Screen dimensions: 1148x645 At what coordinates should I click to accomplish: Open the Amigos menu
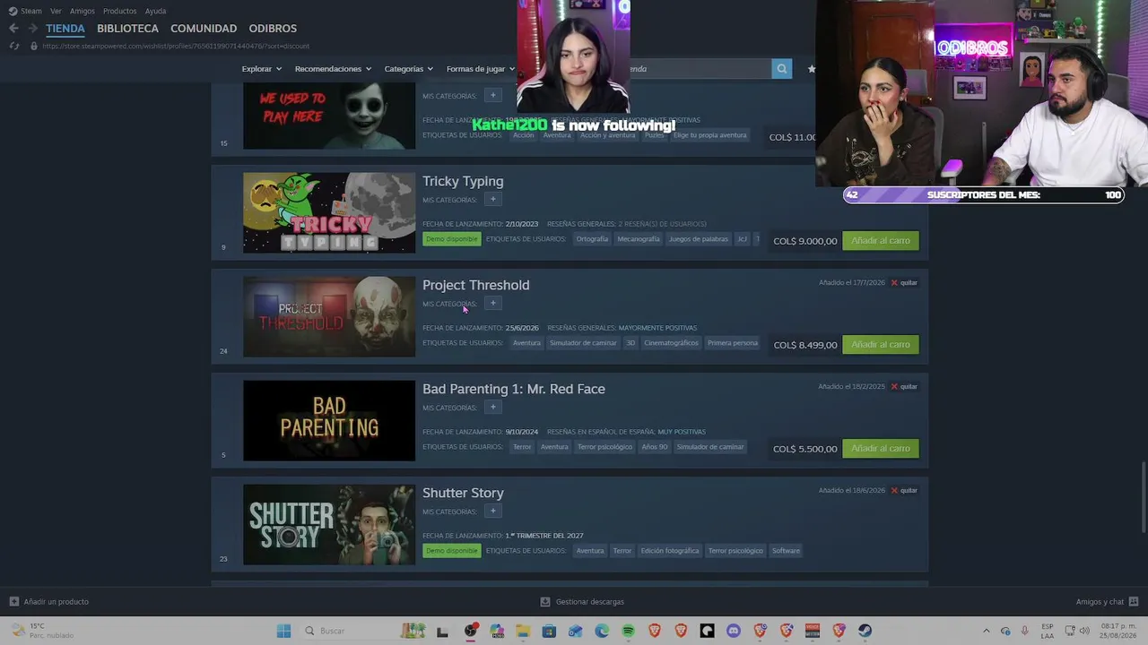pos(82,11)
